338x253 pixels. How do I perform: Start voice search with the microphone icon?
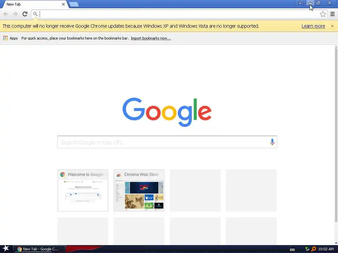coord(272,142)
